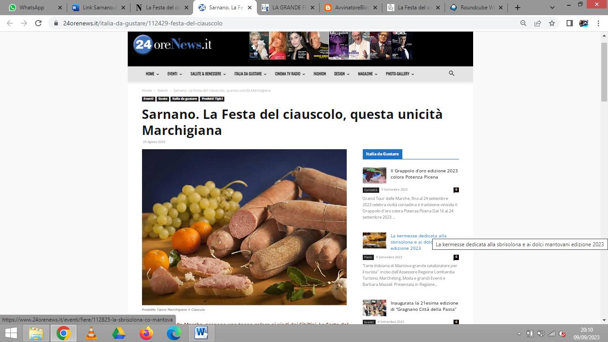The height and width of the screenshot is (342, 608).
Task: Click the Curiosità category label
Action: (370, 190)
